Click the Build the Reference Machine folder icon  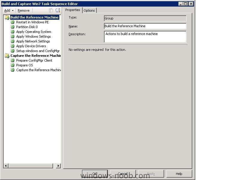coord(7,17)
